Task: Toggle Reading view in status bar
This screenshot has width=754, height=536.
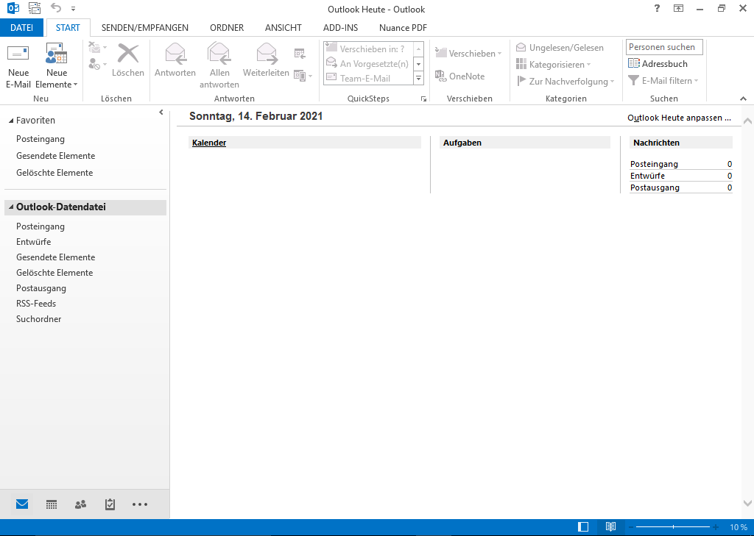Action: point(610,527)
